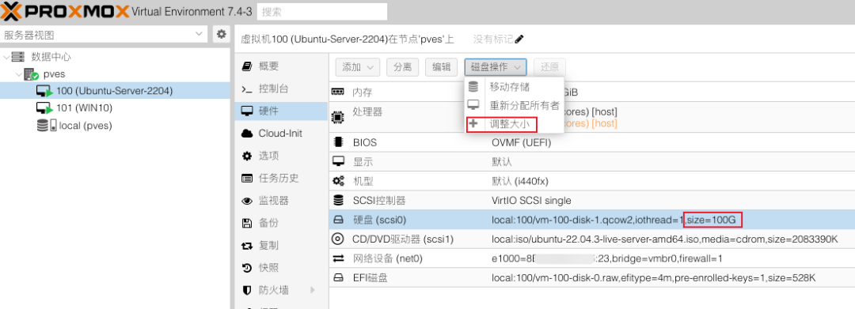Open the 选项 options tab

point(281,156)
